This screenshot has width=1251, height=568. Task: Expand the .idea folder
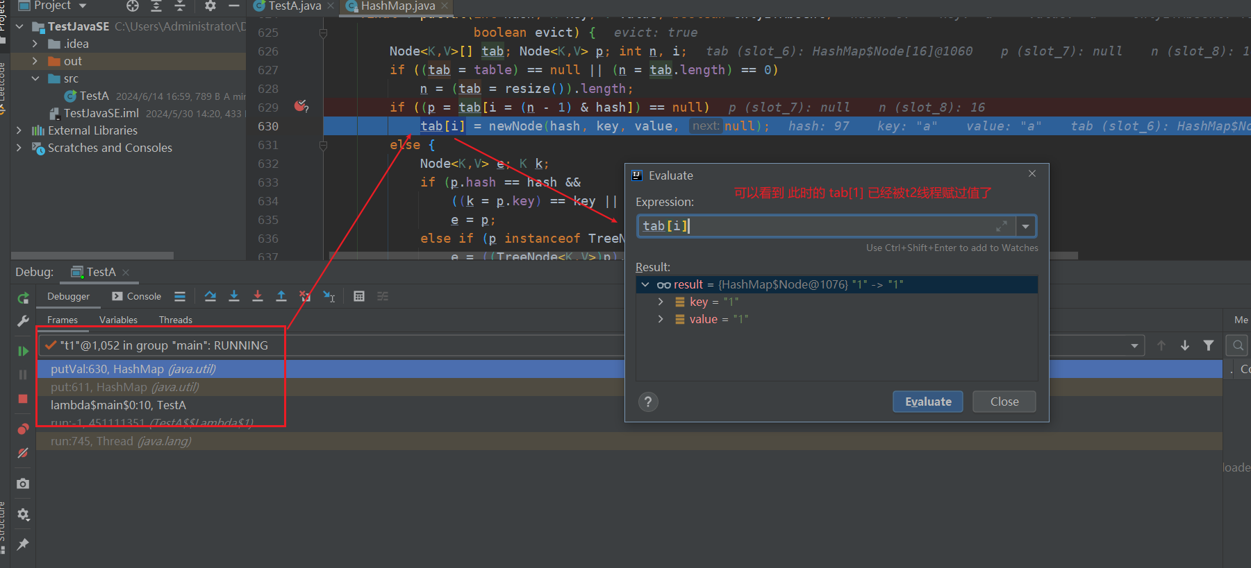pyautogui.click(x=35, y=44)
